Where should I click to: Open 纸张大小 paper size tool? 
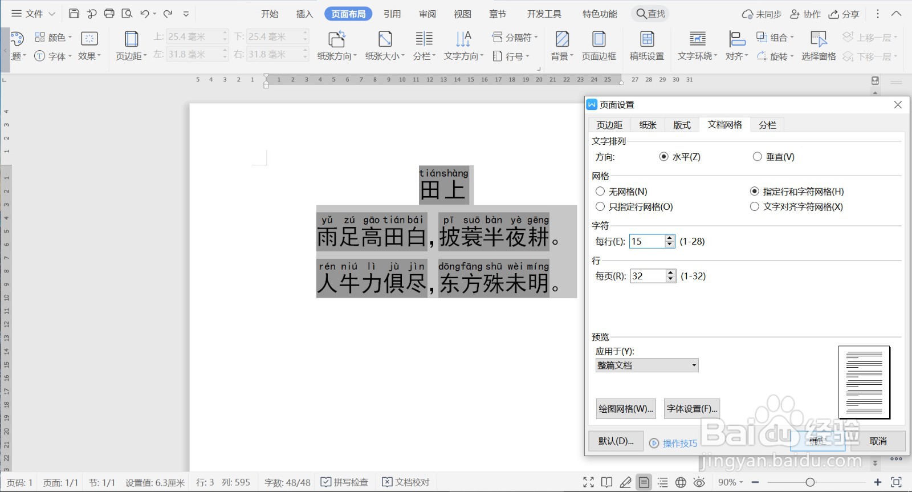pos(385,46)
